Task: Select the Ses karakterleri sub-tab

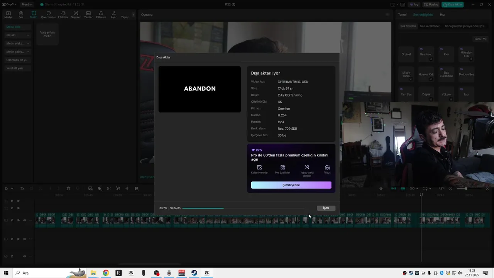Action: click(x=430, y=26)
